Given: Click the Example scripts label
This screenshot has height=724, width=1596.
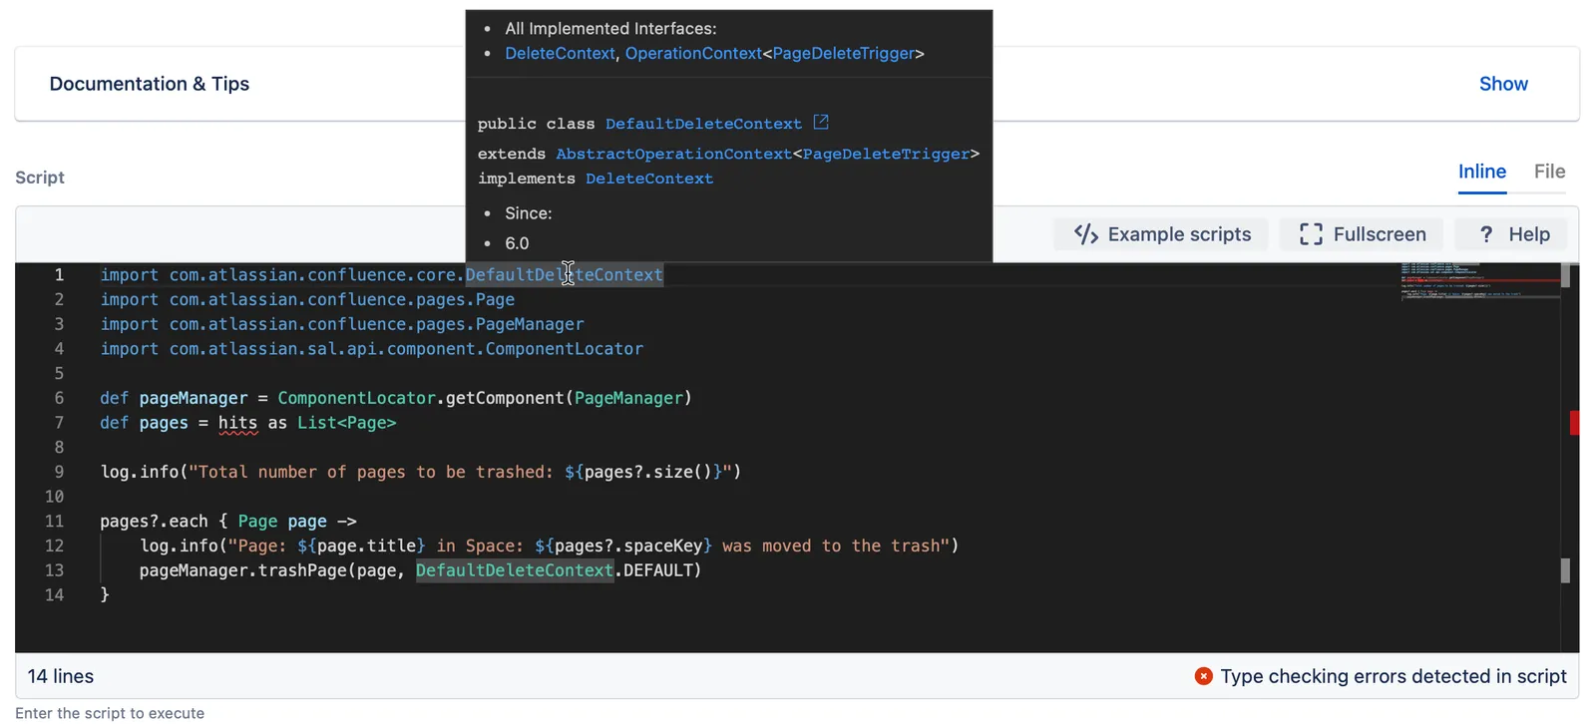Looking at the screenshot, I should pos(1179,234).
